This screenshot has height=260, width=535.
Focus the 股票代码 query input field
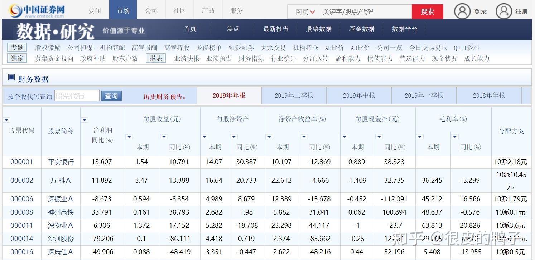(77, 96)
